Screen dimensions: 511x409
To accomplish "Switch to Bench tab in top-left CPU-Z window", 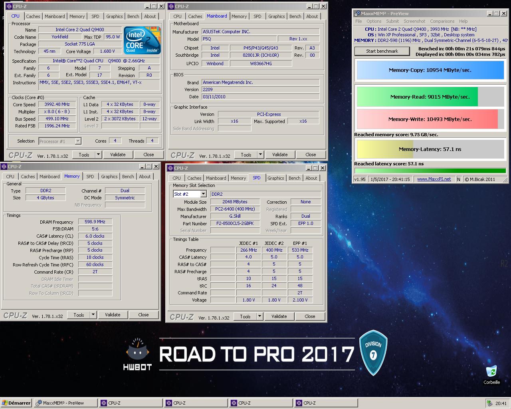I will (x=133, y=16).
